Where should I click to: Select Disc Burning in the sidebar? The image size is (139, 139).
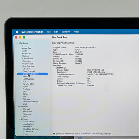pos(28,66)
